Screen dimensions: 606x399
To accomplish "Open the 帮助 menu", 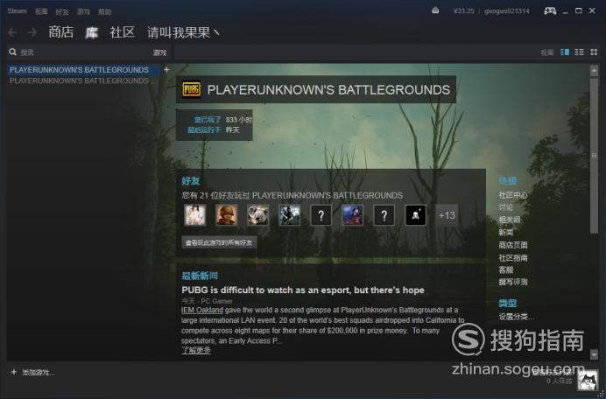I will pos(105,11).
